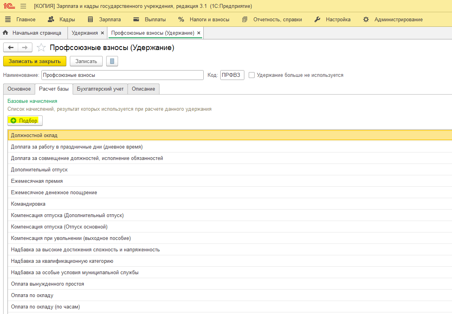Switch to the Основное tab
The image size is (452, 314).
click(x=19, y=89)
